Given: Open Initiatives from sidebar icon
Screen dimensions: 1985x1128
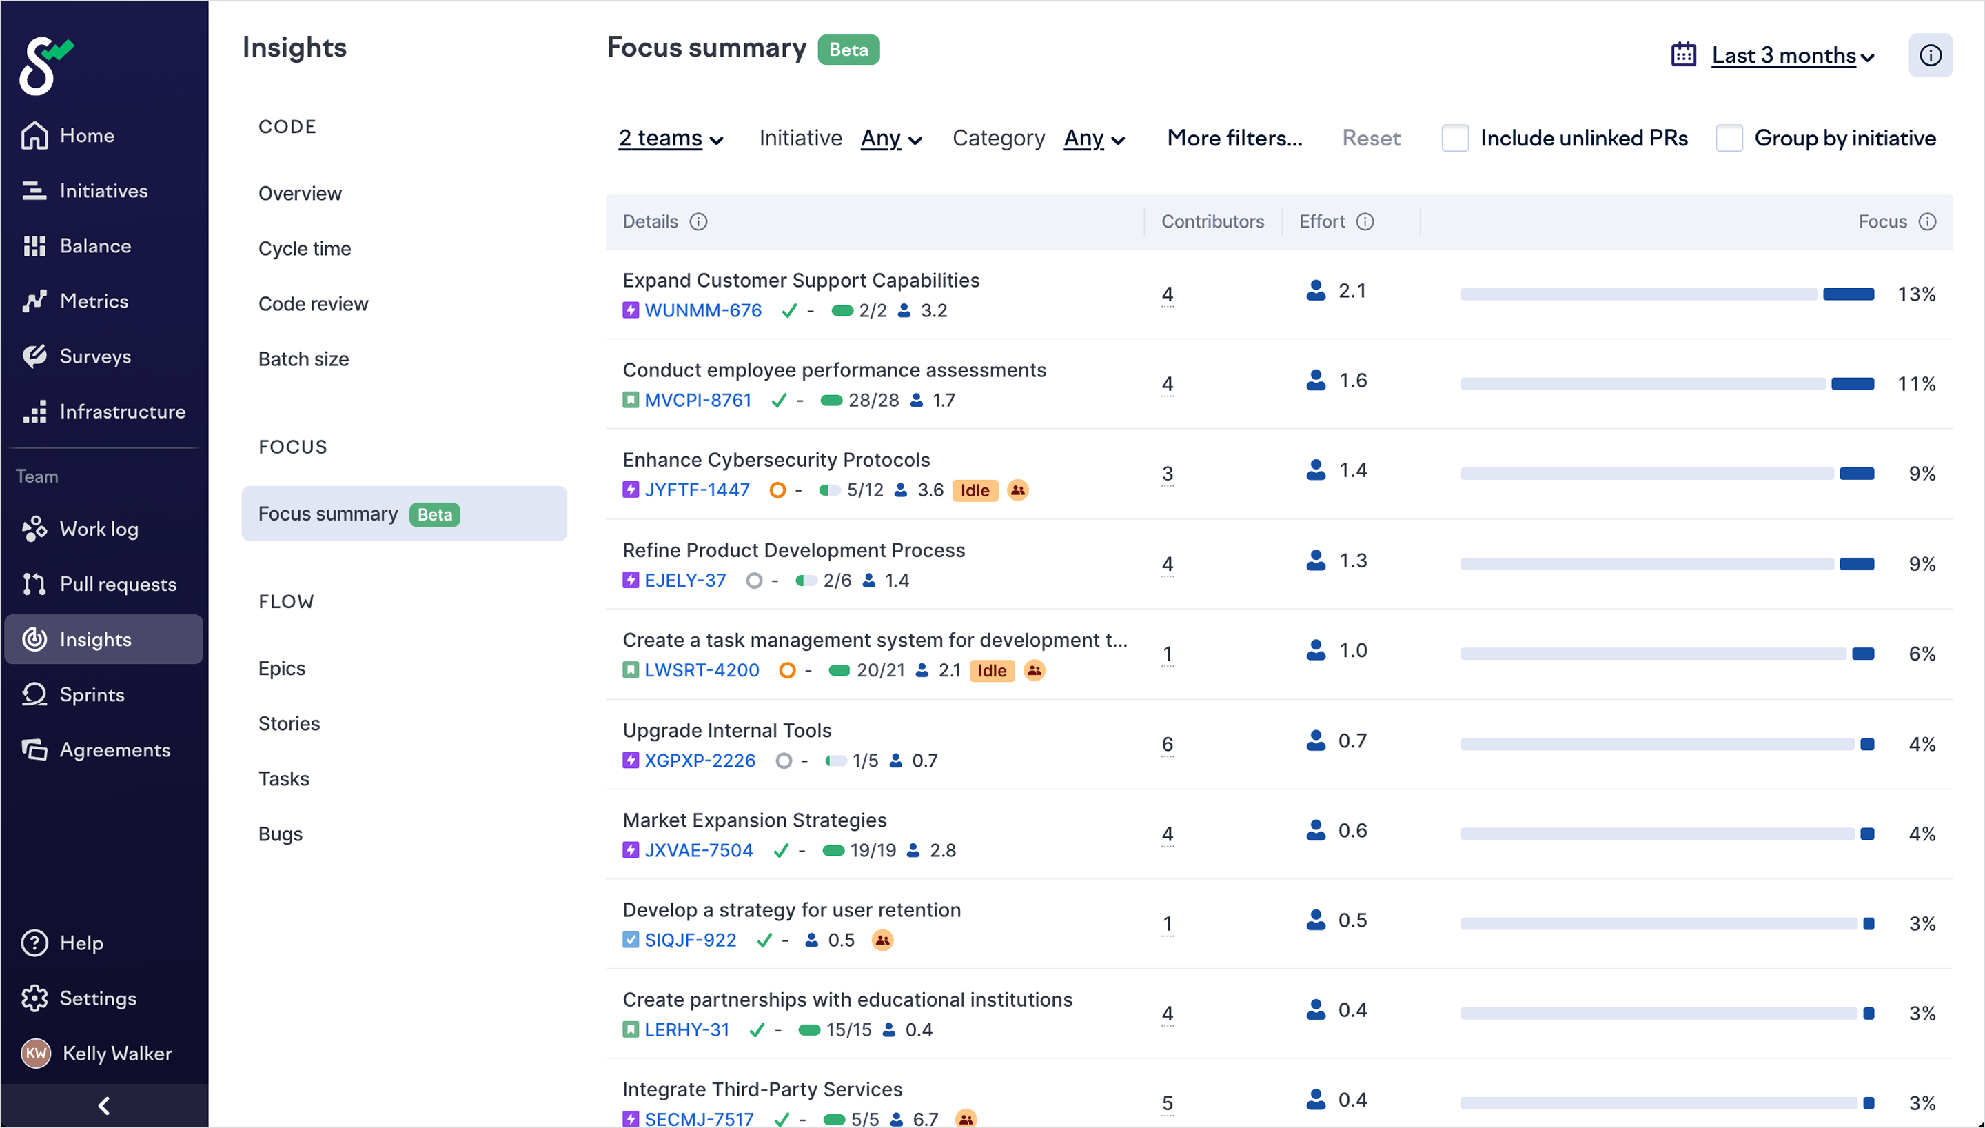Looking at the screenshot, I should coord(34,190).
